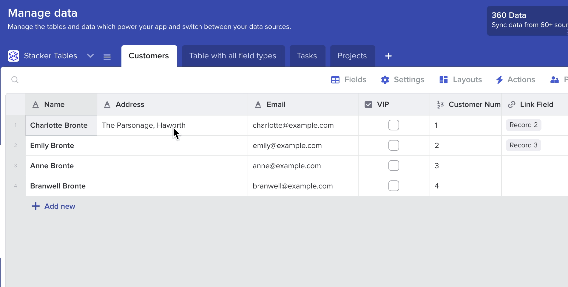Open Fields via the table grid icon
The height and width of the screenshot is (287, 568).
tap(335, 80)
